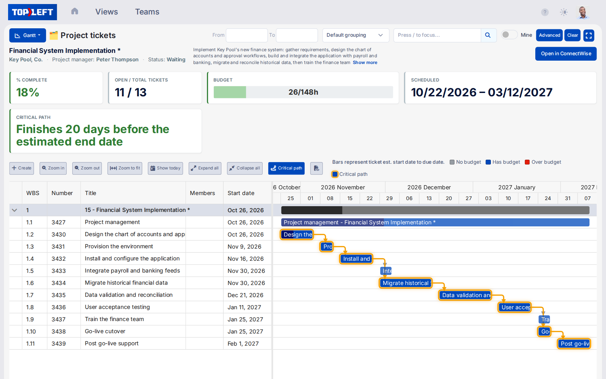Select the Provision environment Gantt bar
Viewport: 606px width, 379px height.
click(327, 247)
